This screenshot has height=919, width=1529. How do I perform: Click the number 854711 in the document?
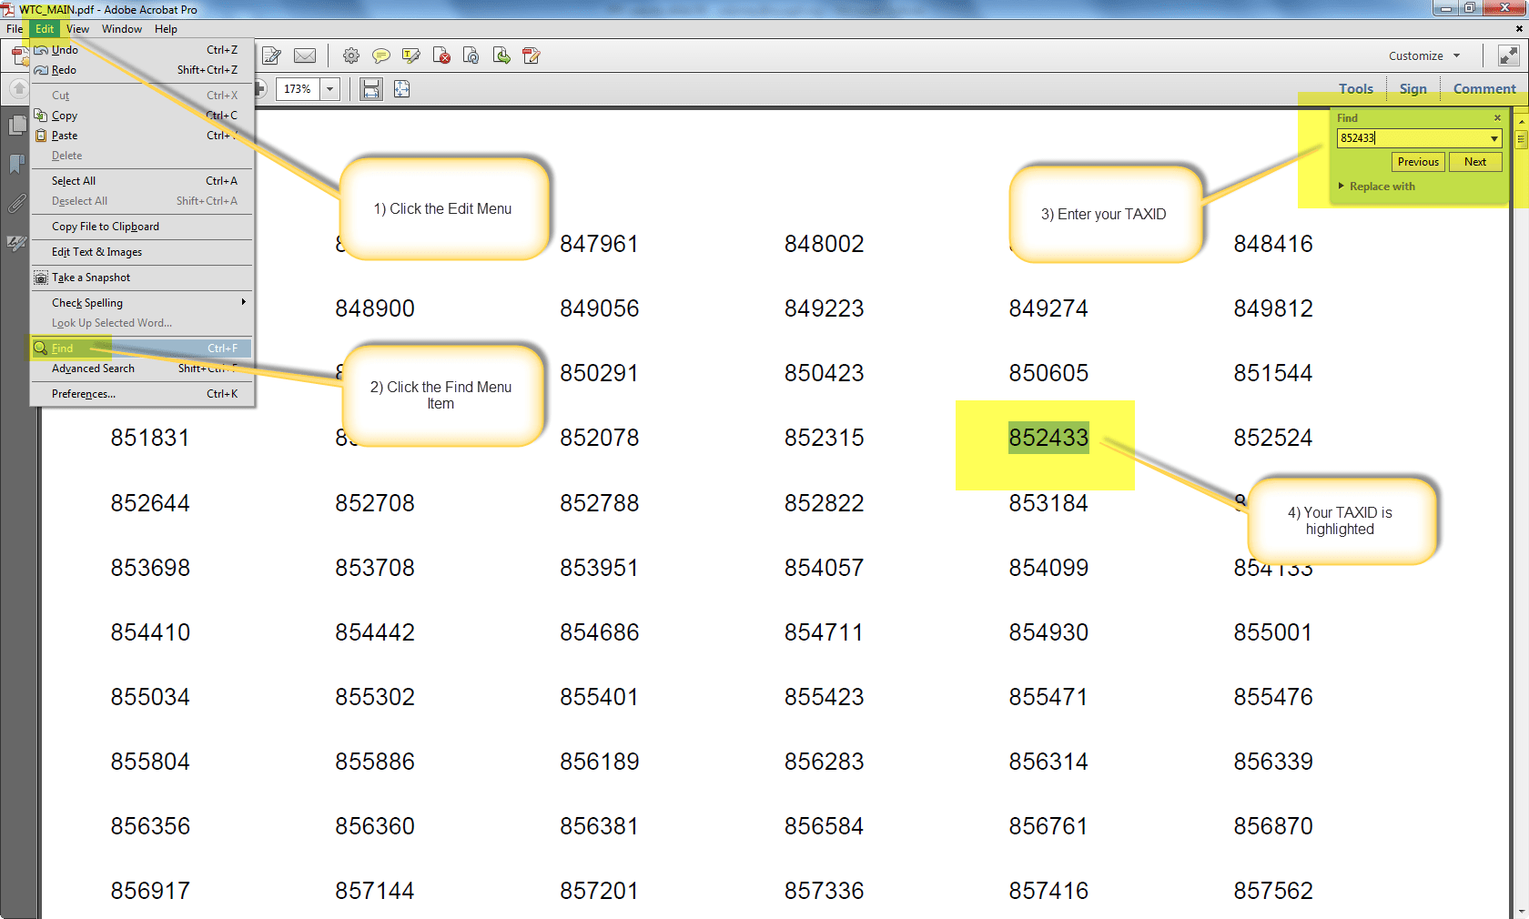click(x=824, y=632)
